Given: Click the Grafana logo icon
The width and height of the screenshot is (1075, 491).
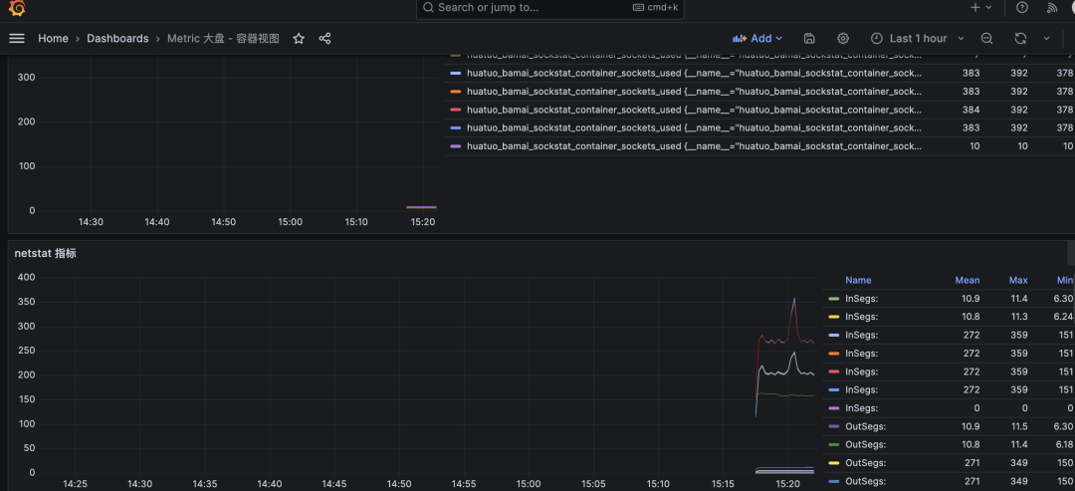Looking at the screenshot, I should [x=16, y=8].
